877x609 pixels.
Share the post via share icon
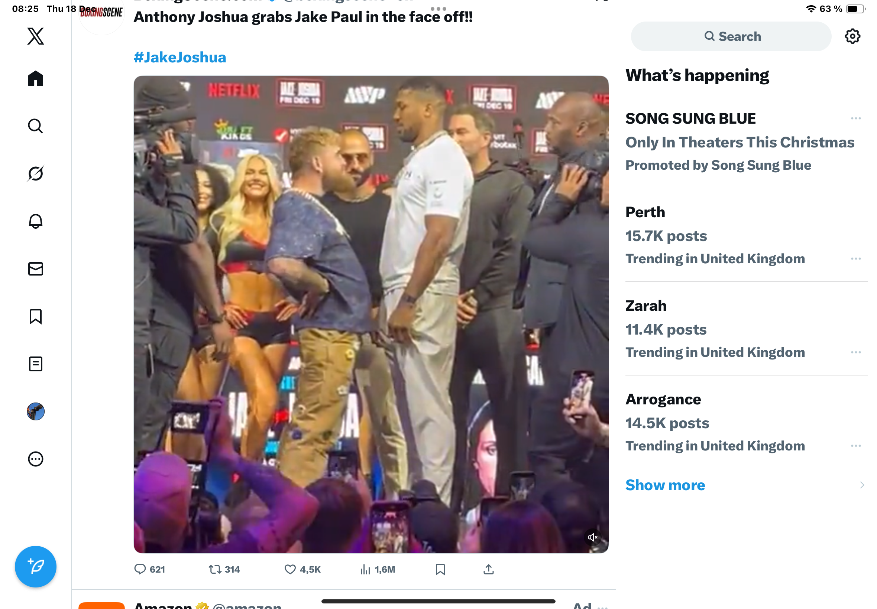pyautogui.click(x=488, y=569)
